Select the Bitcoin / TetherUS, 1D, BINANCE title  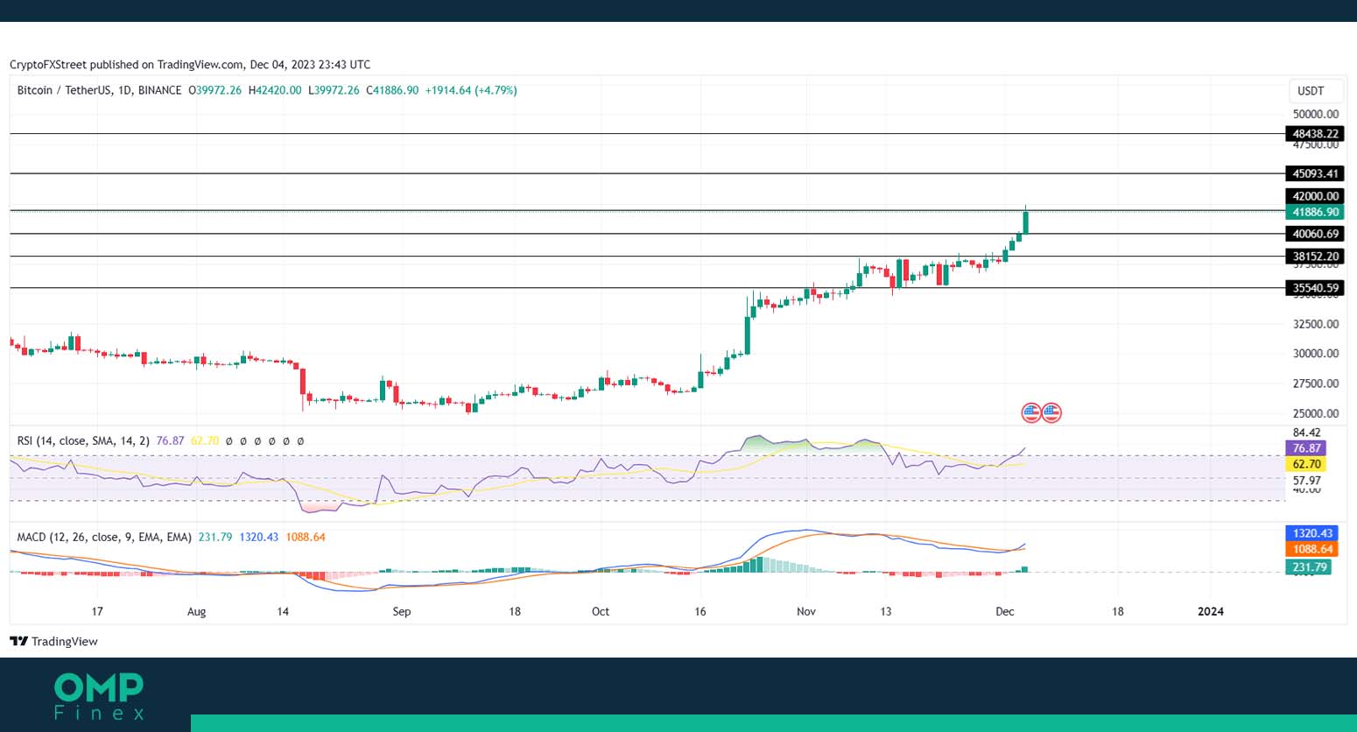(x=100, y=90)
